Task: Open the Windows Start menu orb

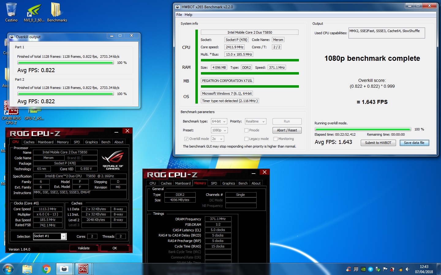Action: click(x=8, y=269)
